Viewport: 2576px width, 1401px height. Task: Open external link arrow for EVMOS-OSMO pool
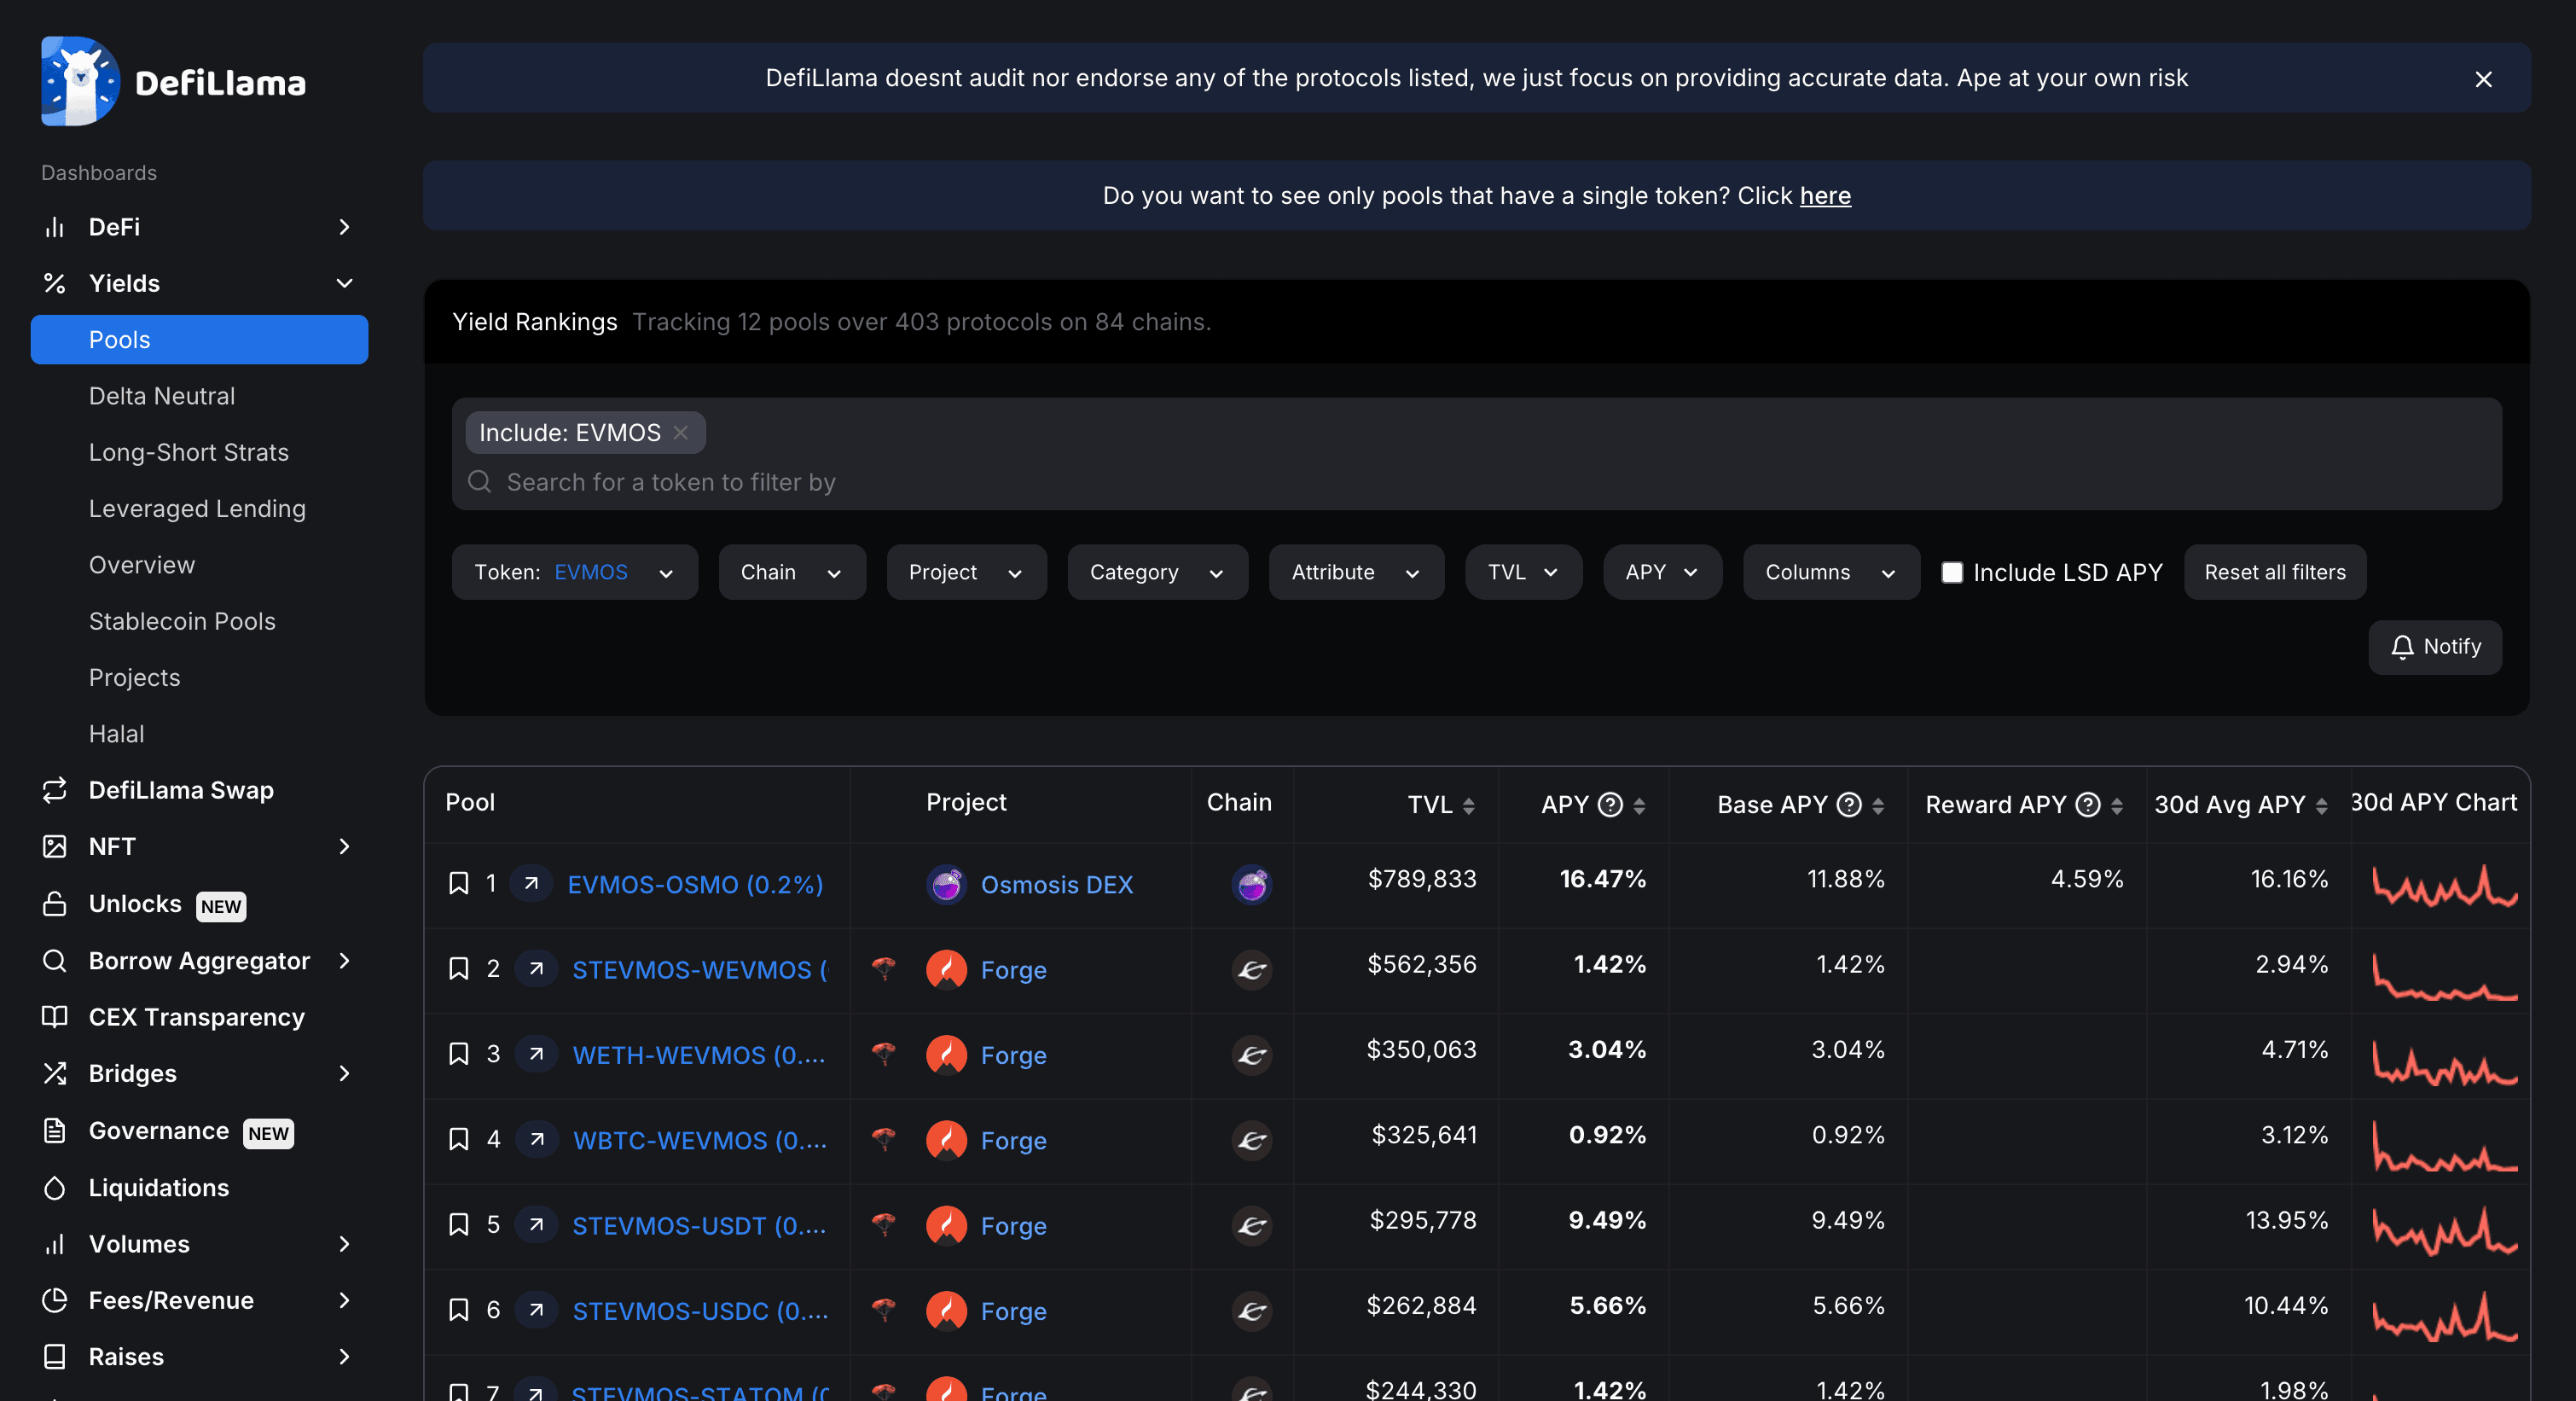532,883
